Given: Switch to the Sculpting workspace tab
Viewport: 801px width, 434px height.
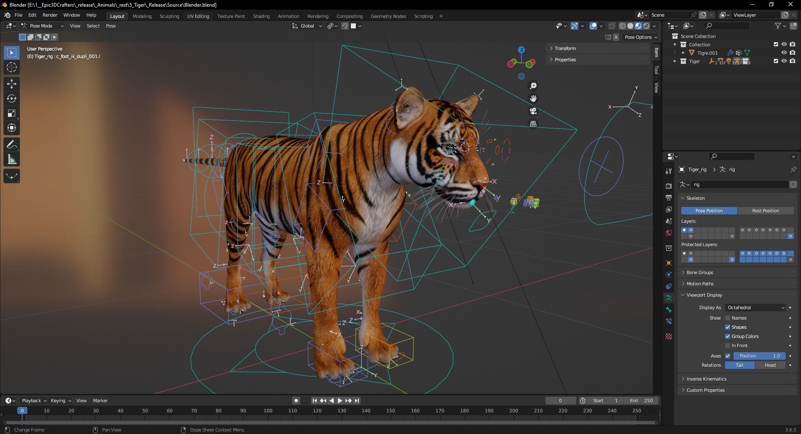Looking at the screenshot, I should coord(169,16).
